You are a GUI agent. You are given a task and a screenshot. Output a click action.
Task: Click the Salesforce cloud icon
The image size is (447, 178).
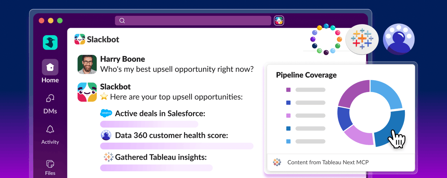tap(106, 113)
